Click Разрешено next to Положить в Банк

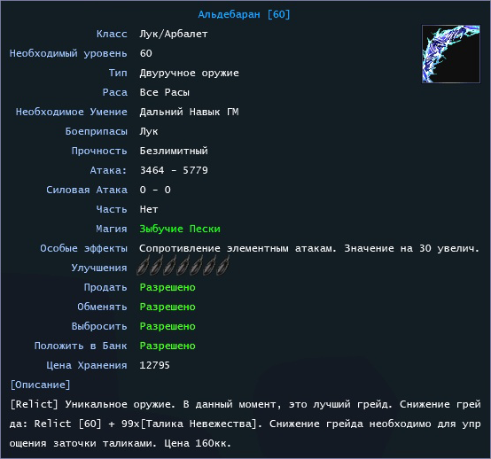(168, 346)
